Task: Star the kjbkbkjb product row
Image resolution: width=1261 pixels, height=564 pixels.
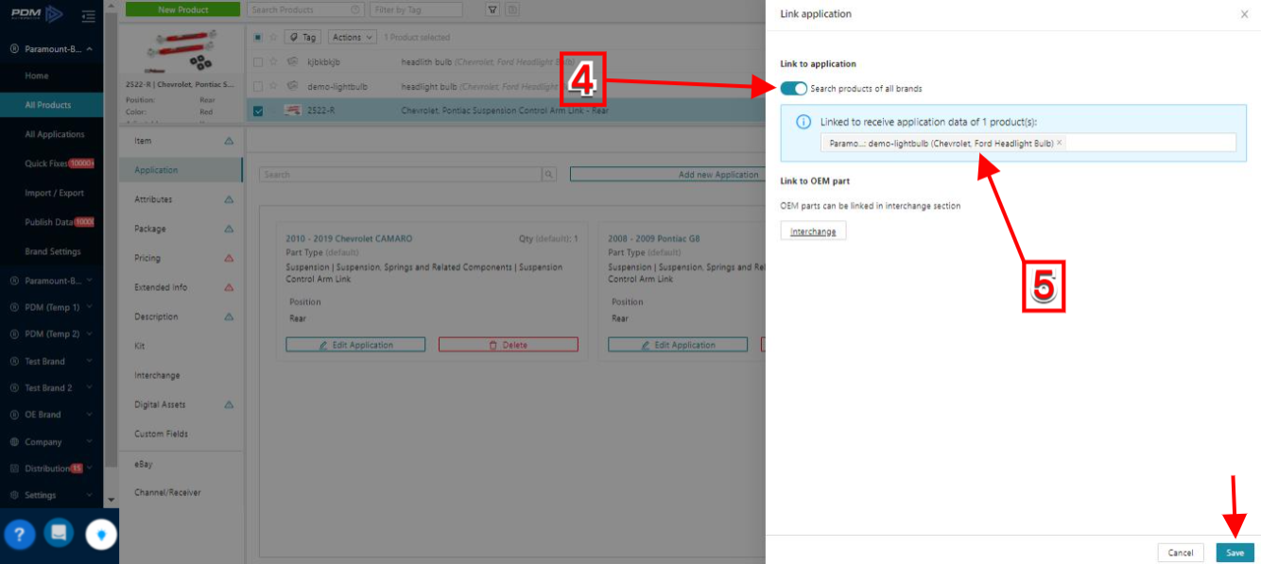Action: 273,62
